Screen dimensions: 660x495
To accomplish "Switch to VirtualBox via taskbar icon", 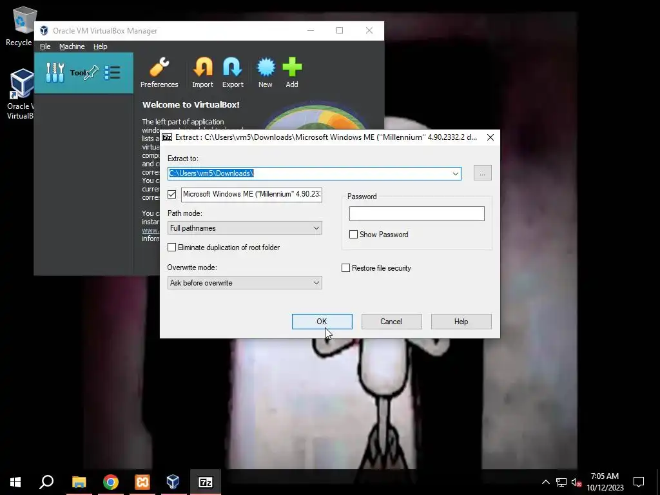I will (x=173, y=482).
